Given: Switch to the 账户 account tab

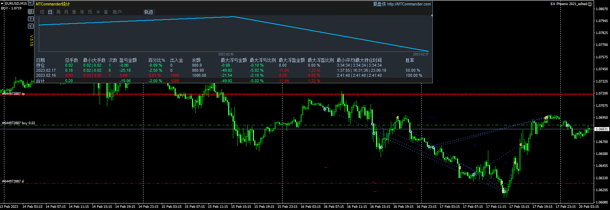Looking at the screenshot, I should pyautogui.click(x=117, y=12).
